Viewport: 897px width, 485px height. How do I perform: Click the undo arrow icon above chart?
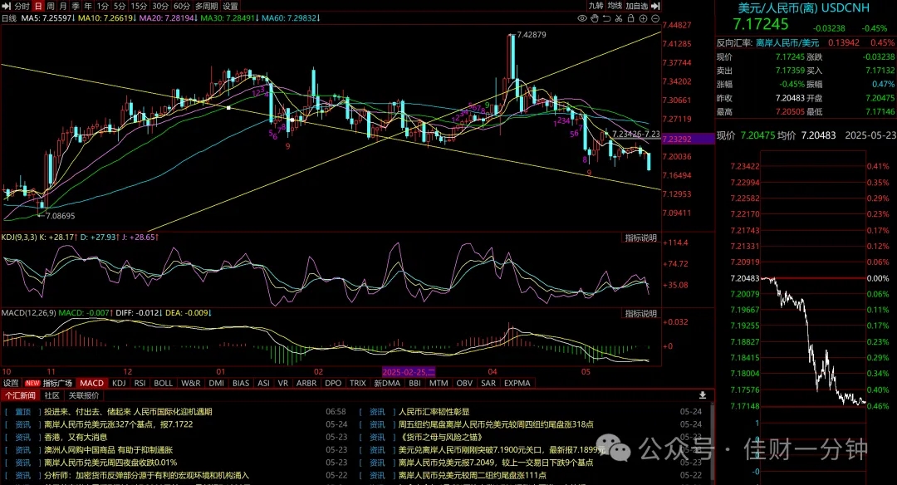606,18
